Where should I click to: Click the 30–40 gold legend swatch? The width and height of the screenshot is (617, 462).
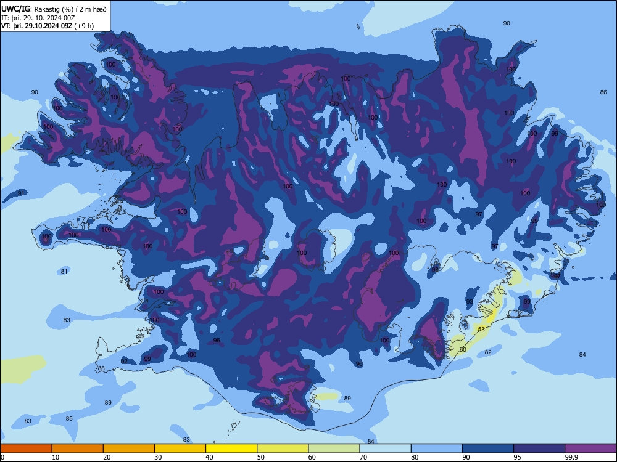click(x=180, y=448)
